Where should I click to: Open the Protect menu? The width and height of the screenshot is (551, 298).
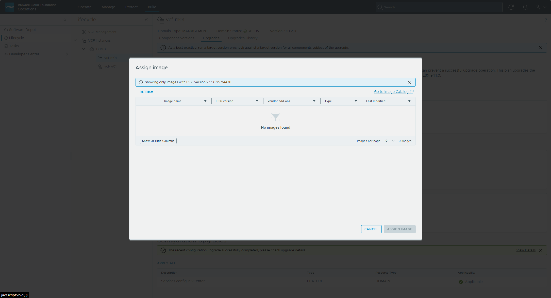[x=131, y=7]
